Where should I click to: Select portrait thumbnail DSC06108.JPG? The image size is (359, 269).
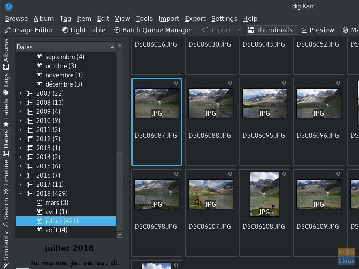coord(264,194)
